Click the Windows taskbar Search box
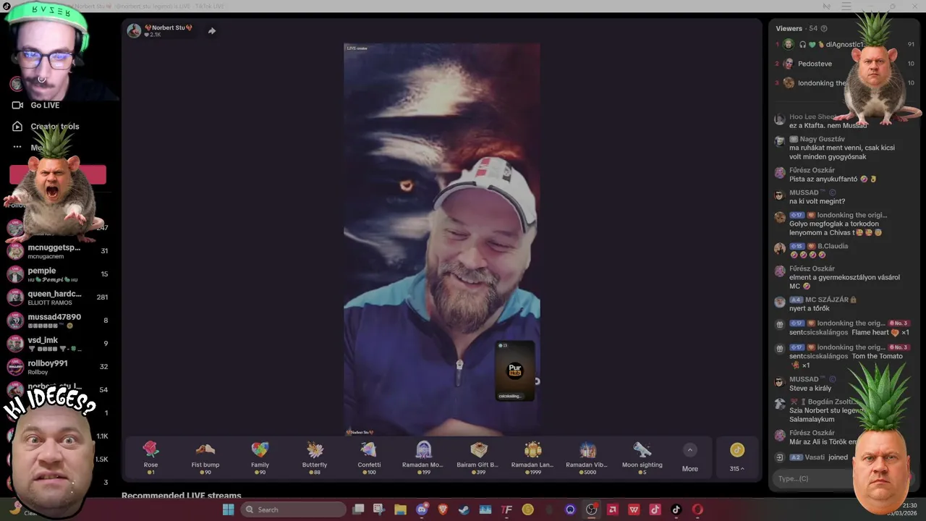 (x=293, y=509)
